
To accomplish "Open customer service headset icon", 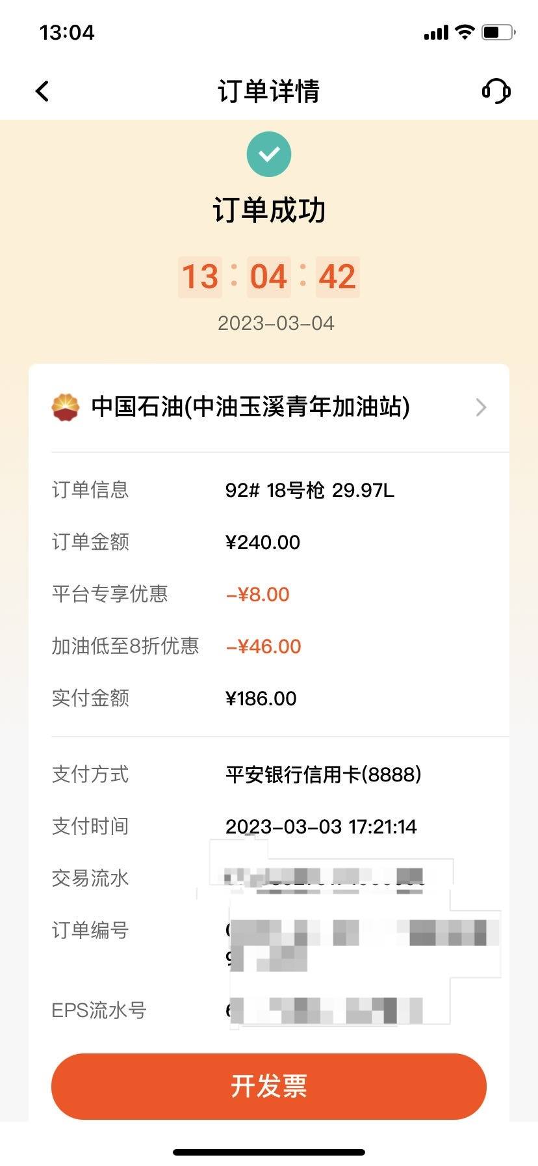I will (x=496, y=91).
